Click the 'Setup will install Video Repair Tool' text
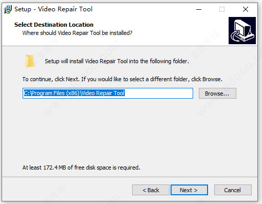This screenshot has width=262, height=204. point(117,61)
